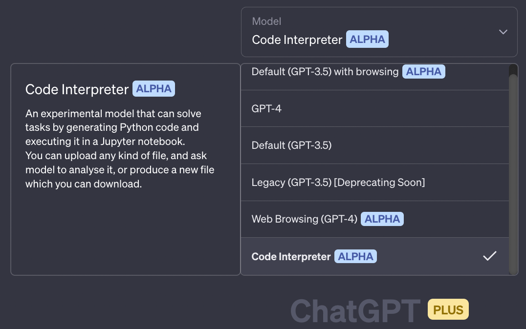The height and width of the screenshot is (329, 526).
Task: Click the ALPHA badge on Web Browsing option
Action: 382,219
